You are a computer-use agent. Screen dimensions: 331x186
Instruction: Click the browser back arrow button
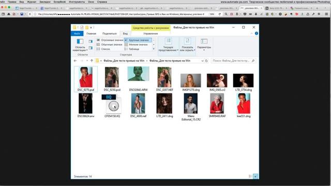click(30, 14)
